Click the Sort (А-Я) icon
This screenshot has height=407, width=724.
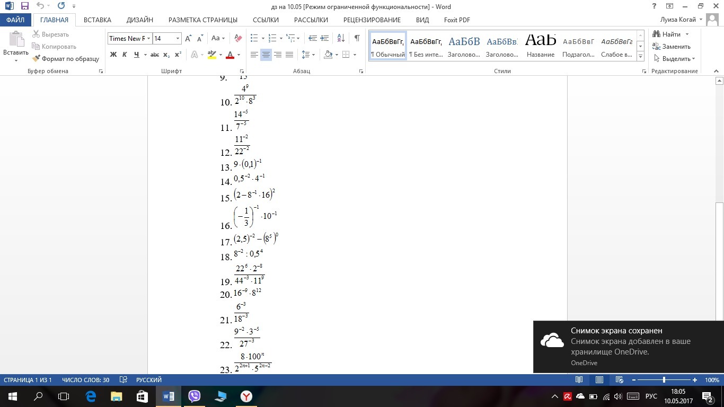pos(341,39)
